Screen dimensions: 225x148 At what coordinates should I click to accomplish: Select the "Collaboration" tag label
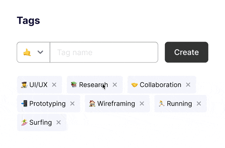(x=160, y=85)
